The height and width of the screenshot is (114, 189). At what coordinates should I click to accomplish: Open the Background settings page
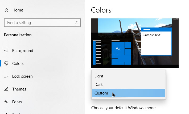click(23, 51)
